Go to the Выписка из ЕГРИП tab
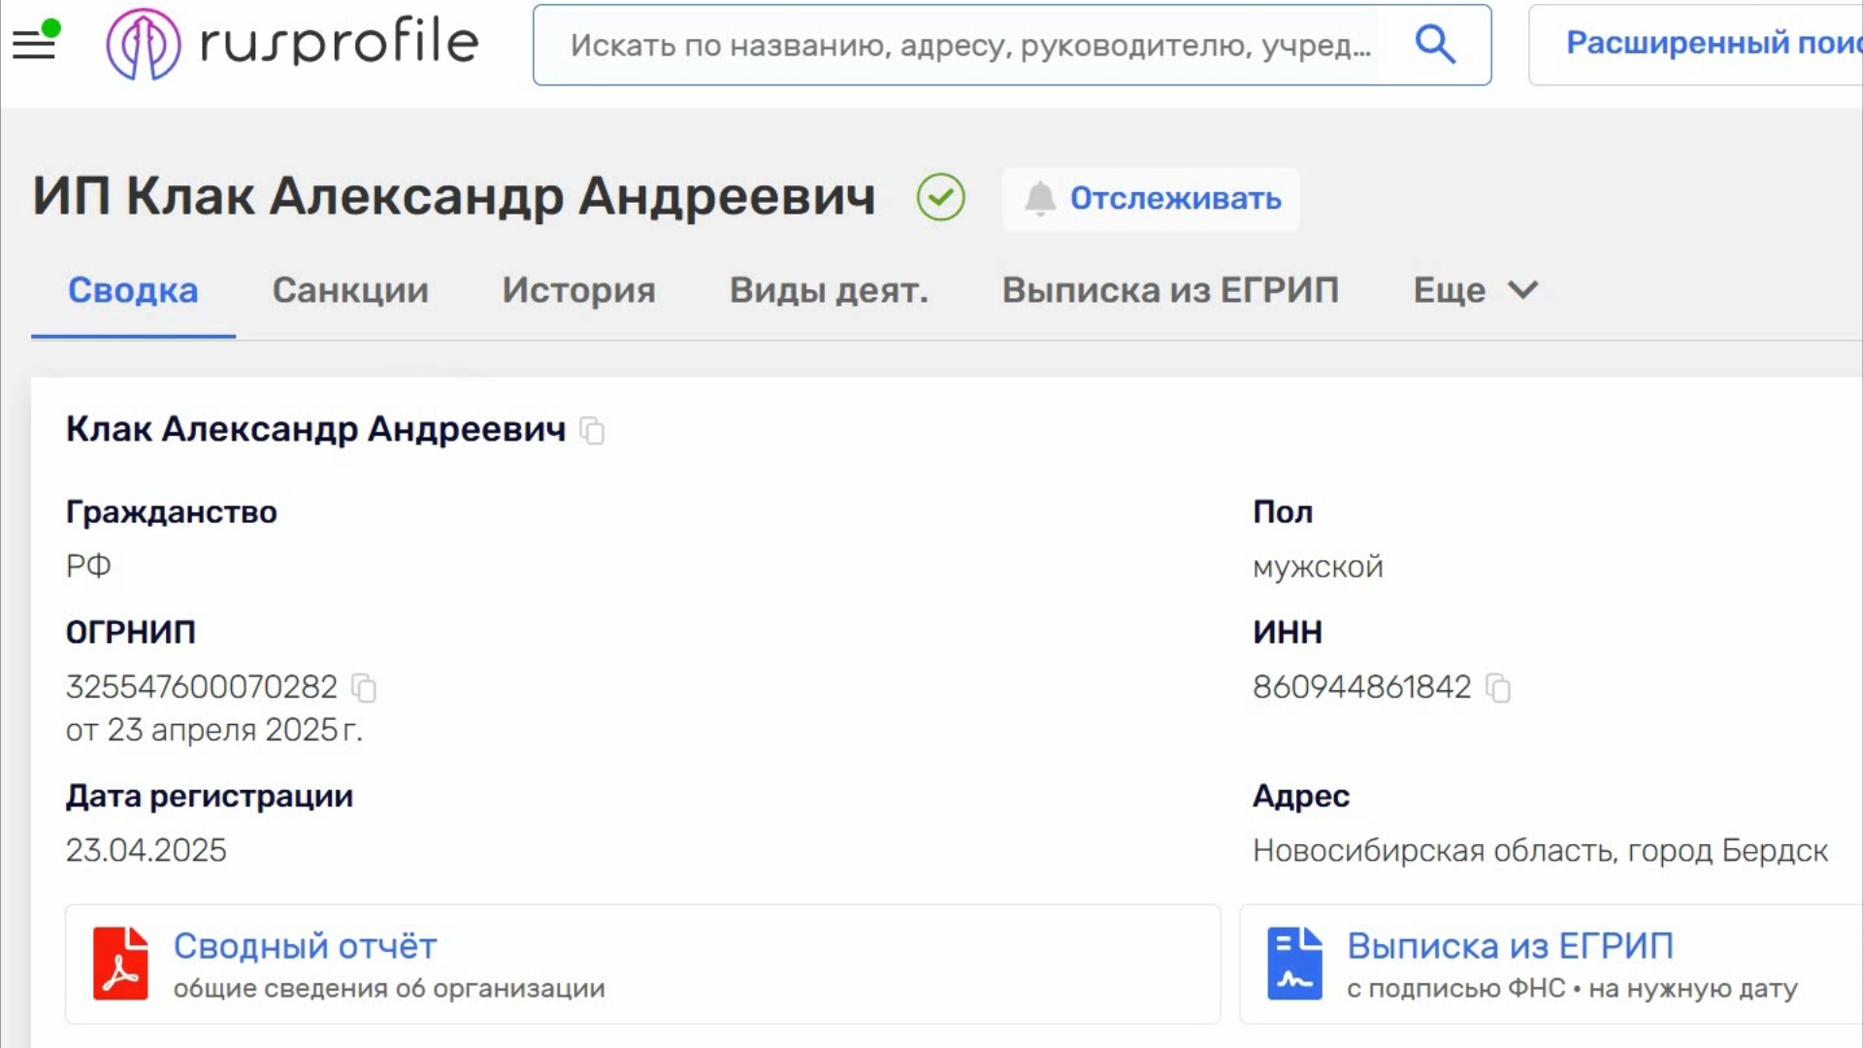This screenshot has height=1048, width=1863. [x=1170, y=290]
